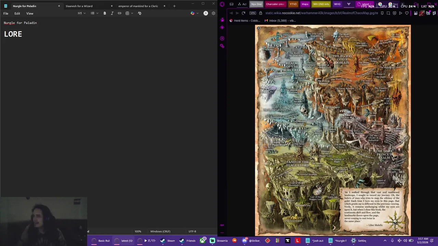Click Windows (CRLF) line ending indicator
Viewport: 438px width, 246px height.
[x=160, y=231]
